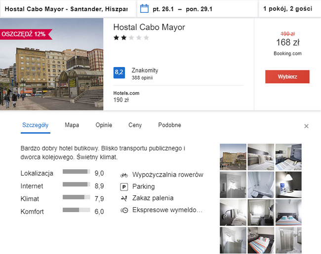Click the Lokalizacja rating bar
Image resolution: width=321 pixels, height=254 pixels.
point(76,172)
